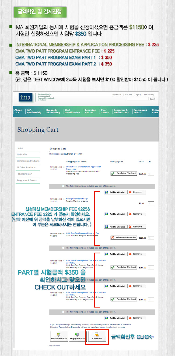Open CMA Exam Part 2 January item link

pos(86,294)
